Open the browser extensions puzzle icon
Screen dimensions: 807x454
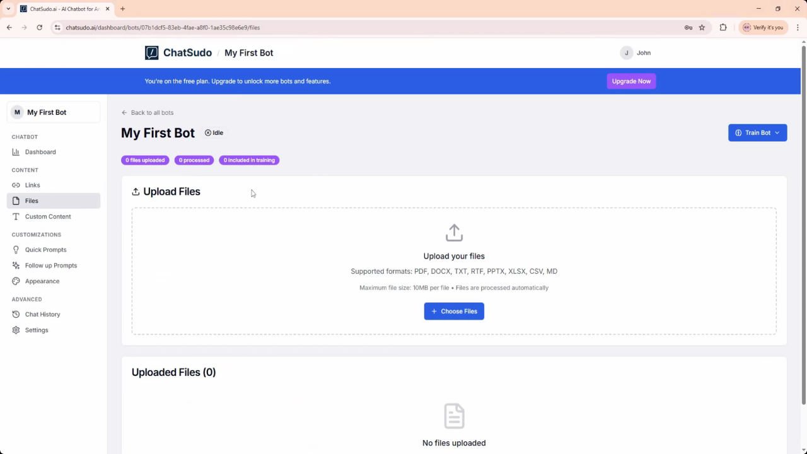[723, 28]
